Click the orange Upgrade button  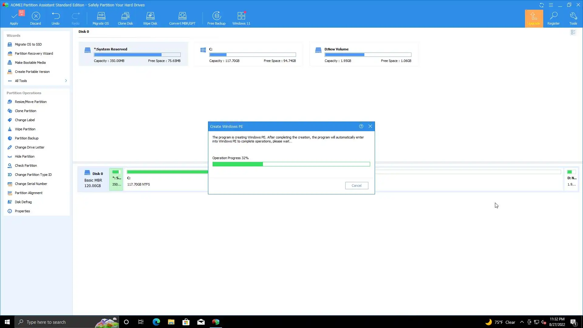click(534, 18)
